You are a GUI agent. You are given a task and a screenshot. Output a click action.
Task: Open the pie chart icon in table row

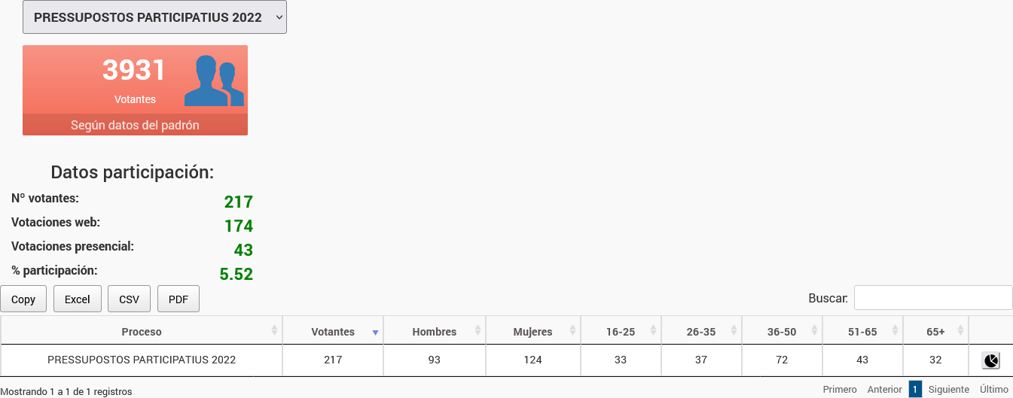pos(990,360)
